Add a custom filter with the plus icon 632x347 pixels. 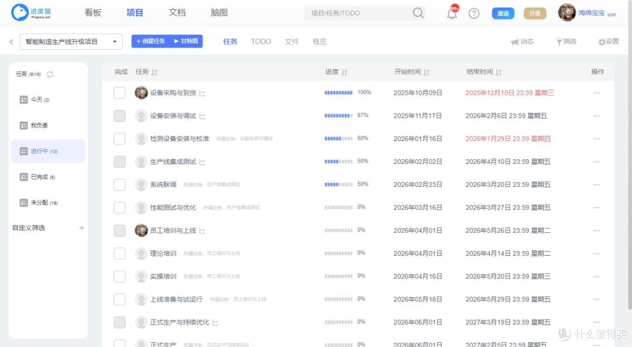(82, 228)
